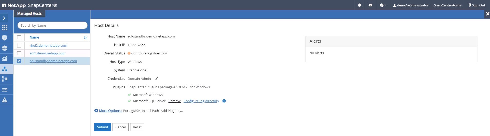Check the rhel2.demo.netapp.com checkbox
The height and width of the screenshot is (136, 490).
(19, 45)
